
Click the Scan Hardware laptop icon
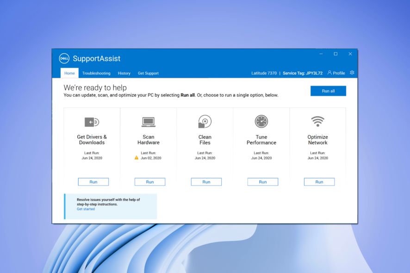(x=149, y=122)
